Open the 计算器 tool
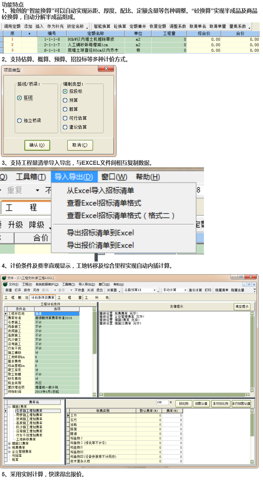263x480 pixels. pos(112,290)
